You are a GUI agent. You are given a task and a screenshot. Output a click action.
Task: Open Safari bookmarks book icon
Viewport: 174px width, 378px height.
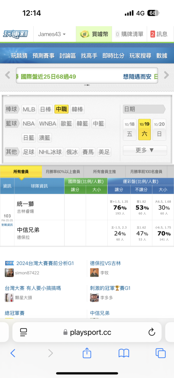(x=124, y=353)
